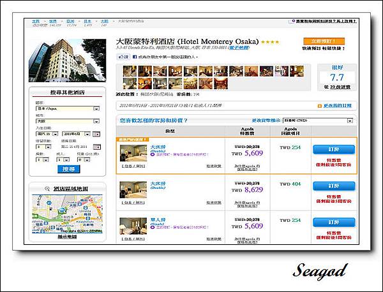Image resolution: width=383 pixels, height=292 pixels.
Task: Open first gallery thumbnail in top row
Action: coord(130,71)
